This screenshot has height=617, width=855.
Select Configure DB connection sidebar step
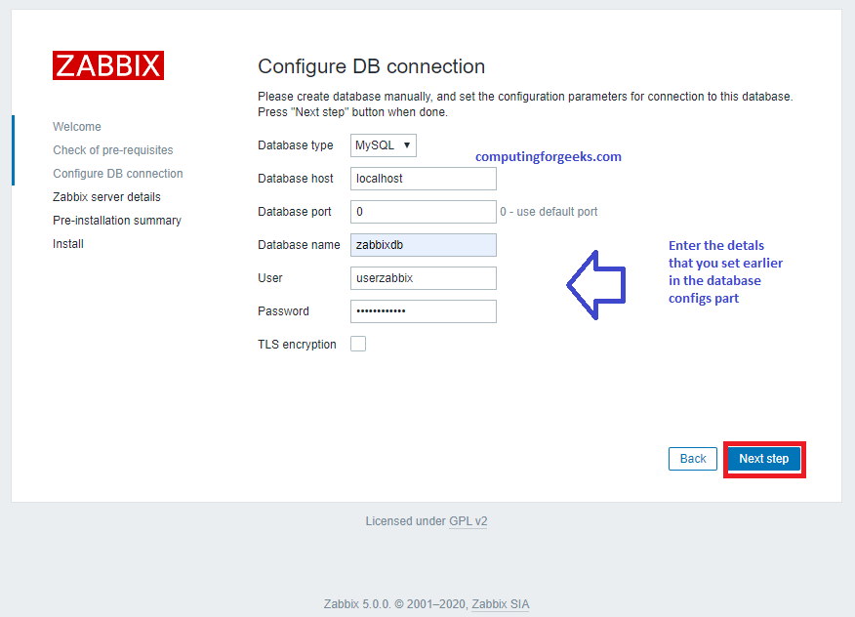click(x=118, y=174)
